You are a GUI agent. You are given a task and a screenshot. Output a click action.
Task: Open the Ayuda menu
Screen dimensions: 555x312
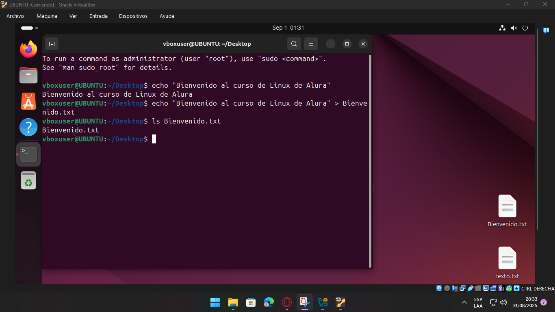167,16
